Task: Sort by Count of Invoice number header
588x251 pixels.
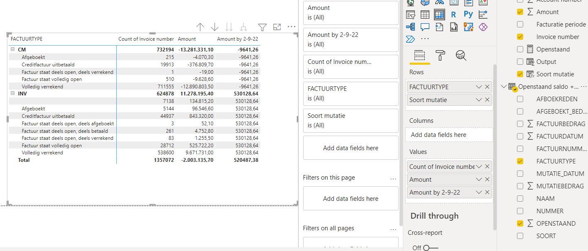Action: pos(146,39)
